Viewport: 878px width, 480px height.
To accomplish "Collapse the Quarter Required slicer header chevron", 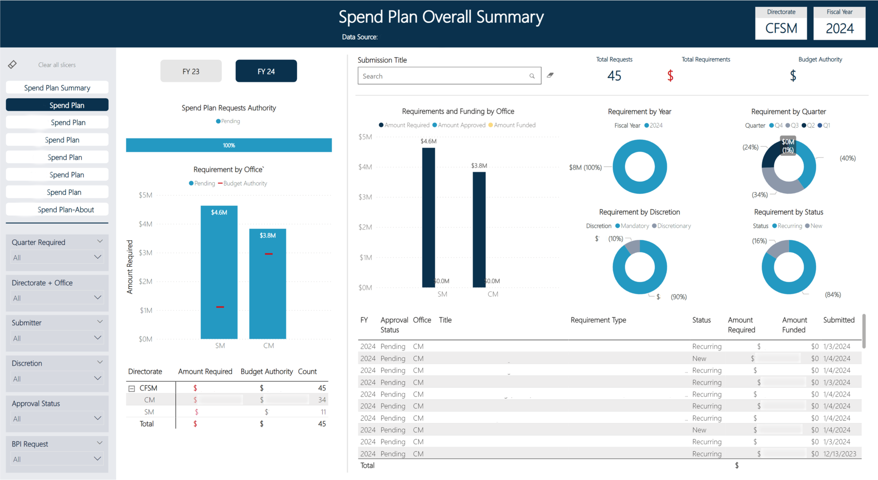I will click(x=100, y=241).
